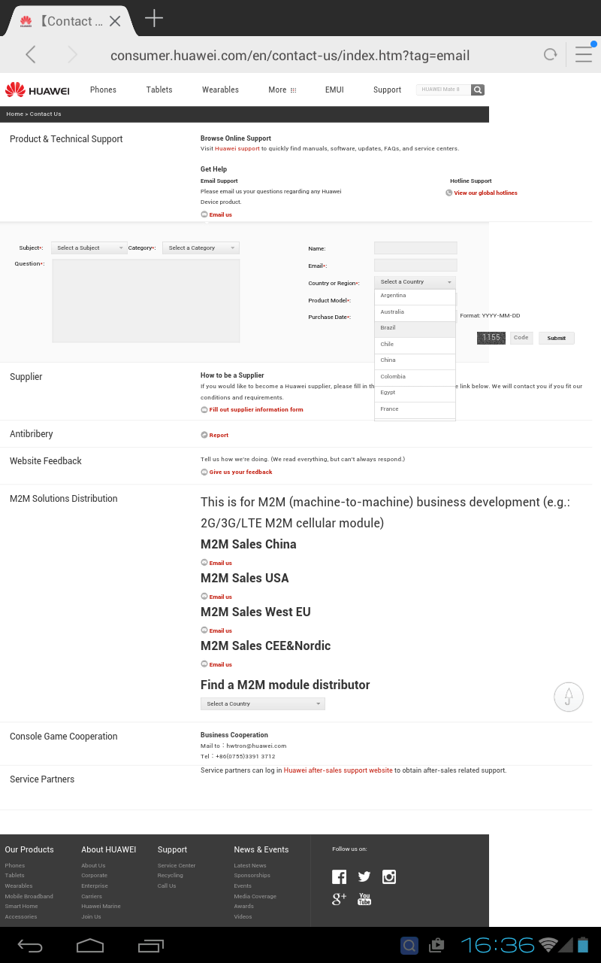Open the browser hamburger menu

point(584,54)
